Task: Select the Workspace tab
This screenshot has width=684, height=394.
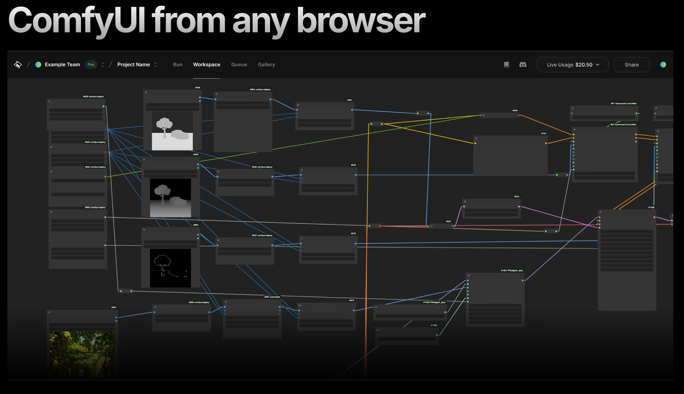Action: click(207, 65)
